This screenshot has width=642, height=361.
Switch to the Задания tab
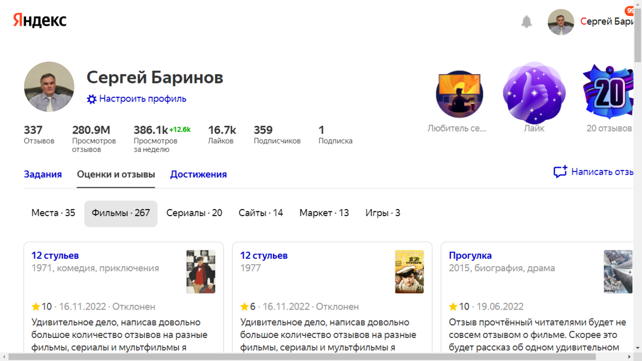[43, 174]
